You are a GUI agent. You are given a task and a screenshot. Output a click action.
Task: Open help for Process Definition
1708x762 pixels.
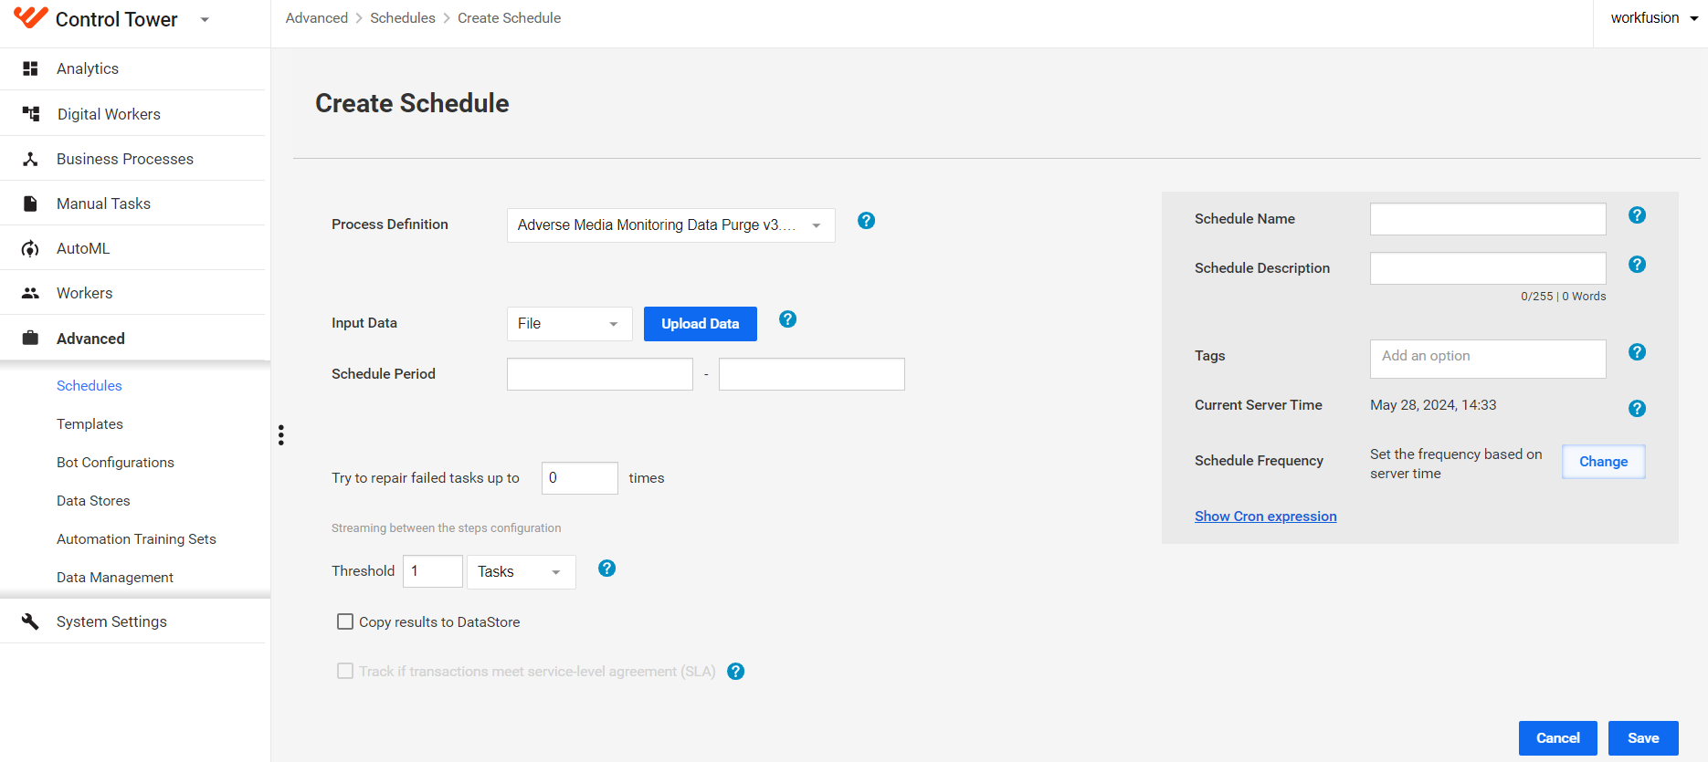(867, 221)
